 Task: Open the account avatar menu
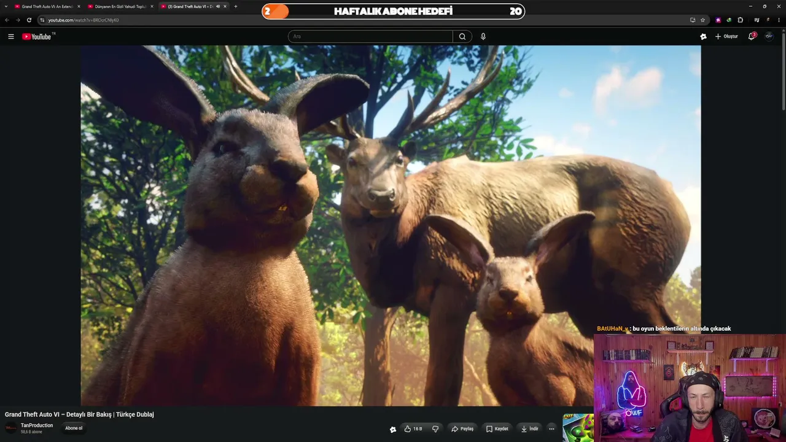[x=769, y=36]
